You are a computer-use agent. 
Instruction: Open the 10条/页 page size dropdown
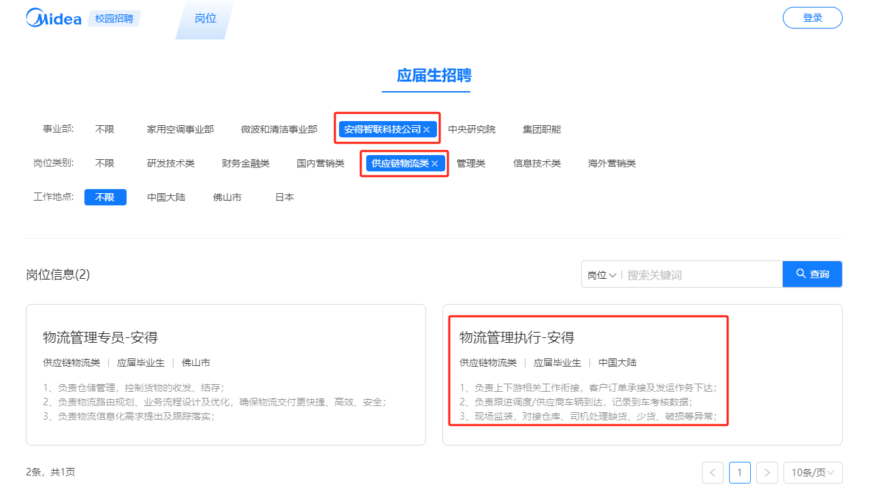tap(812, 473)
